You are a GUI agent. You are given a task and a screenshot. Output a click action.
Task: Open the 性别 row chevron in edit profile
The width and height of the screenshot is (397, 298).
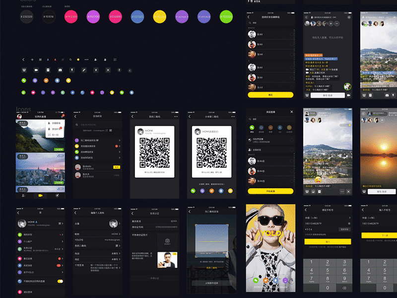120,253
